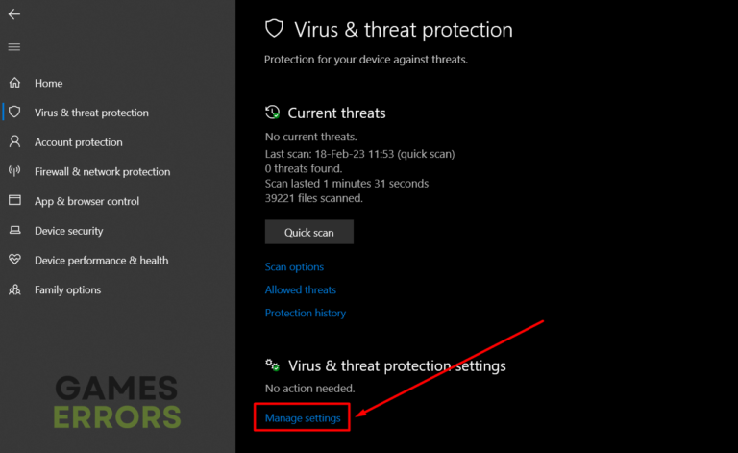Click the Family options people icon
This screenshot has width=738, height=453.
point(14,289)
